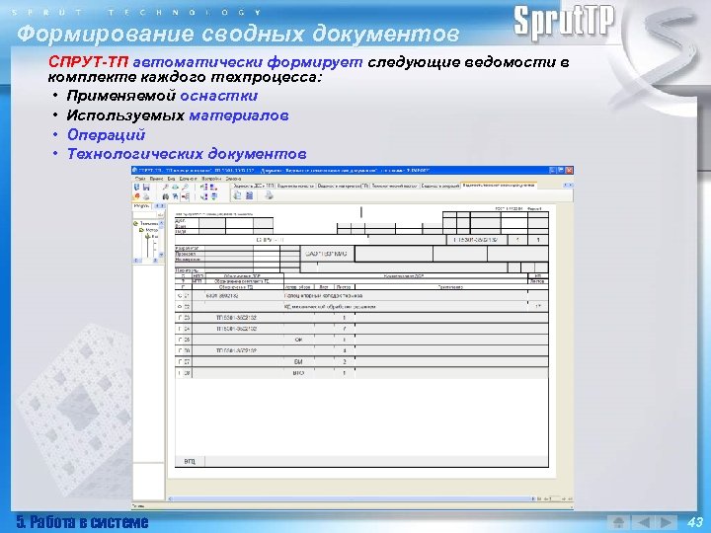
Task: Click the blue document icon in document toolbar
Action: pos(249,195)
